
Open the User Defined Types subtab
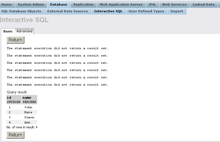point(146,11)
